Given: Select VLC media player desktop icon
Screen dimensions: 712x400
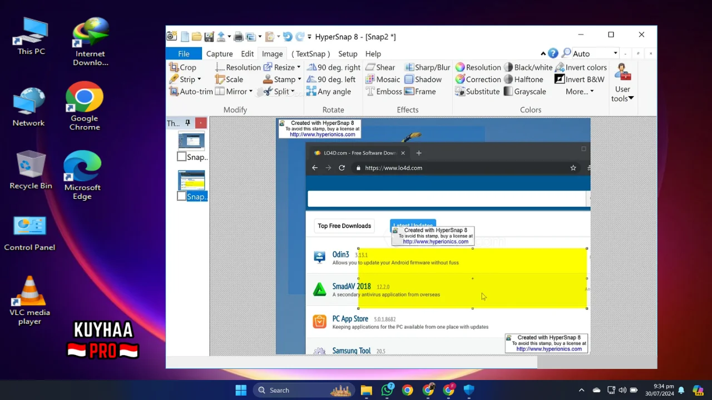Looking at the screenshot, I should (x=29, y=300).
